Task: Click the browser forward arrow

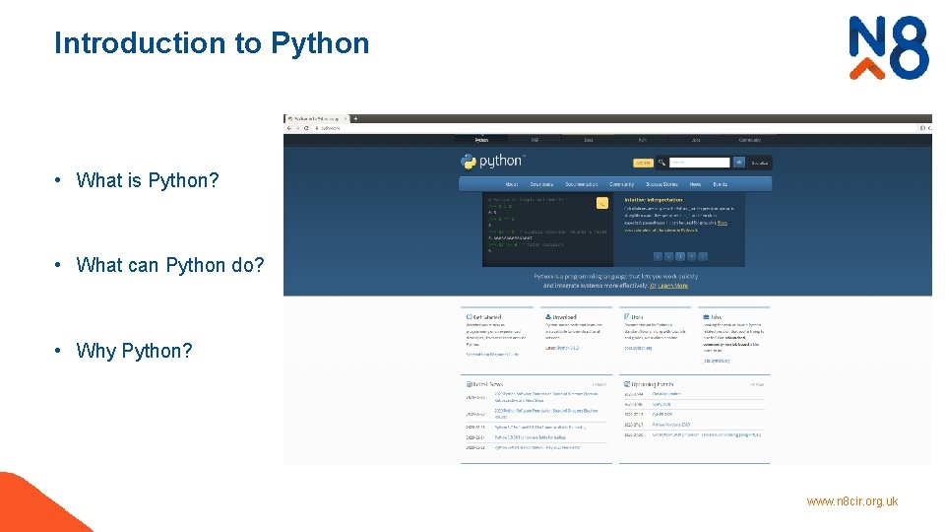Action: [x=297, y=128]
